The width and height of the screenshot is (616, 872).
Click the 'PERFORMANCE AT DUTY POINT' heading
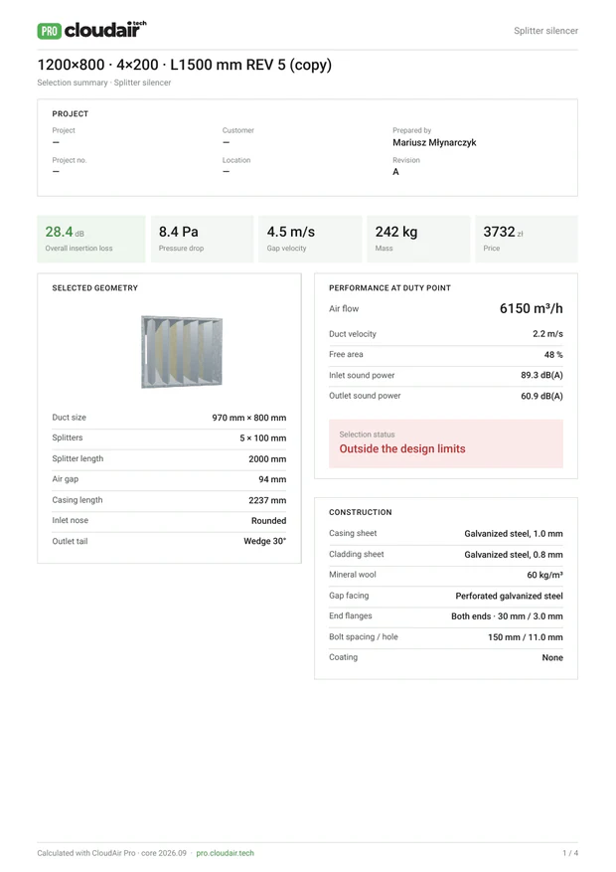point(389,287)
